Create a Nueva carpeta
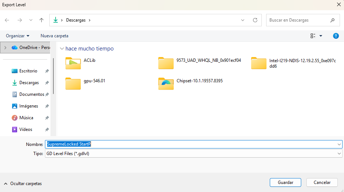Screen dimensions: 344x192 pyautogui.click(x=54, y=36)
